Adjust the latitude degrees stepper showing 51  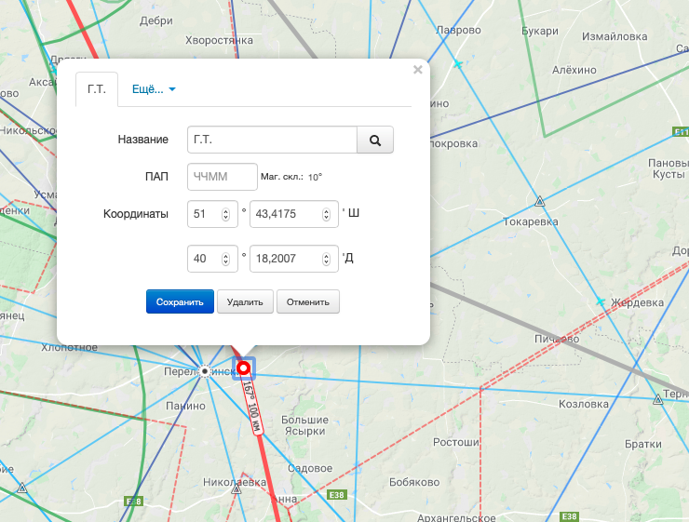225,214
